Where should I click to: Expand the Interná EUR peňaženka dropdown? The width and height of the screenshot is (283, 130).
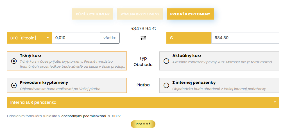pos(143,102)
